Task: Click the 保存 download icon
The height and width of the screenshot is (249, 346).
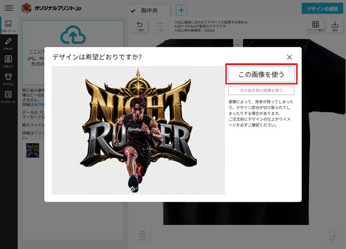Action: point(335,26)
